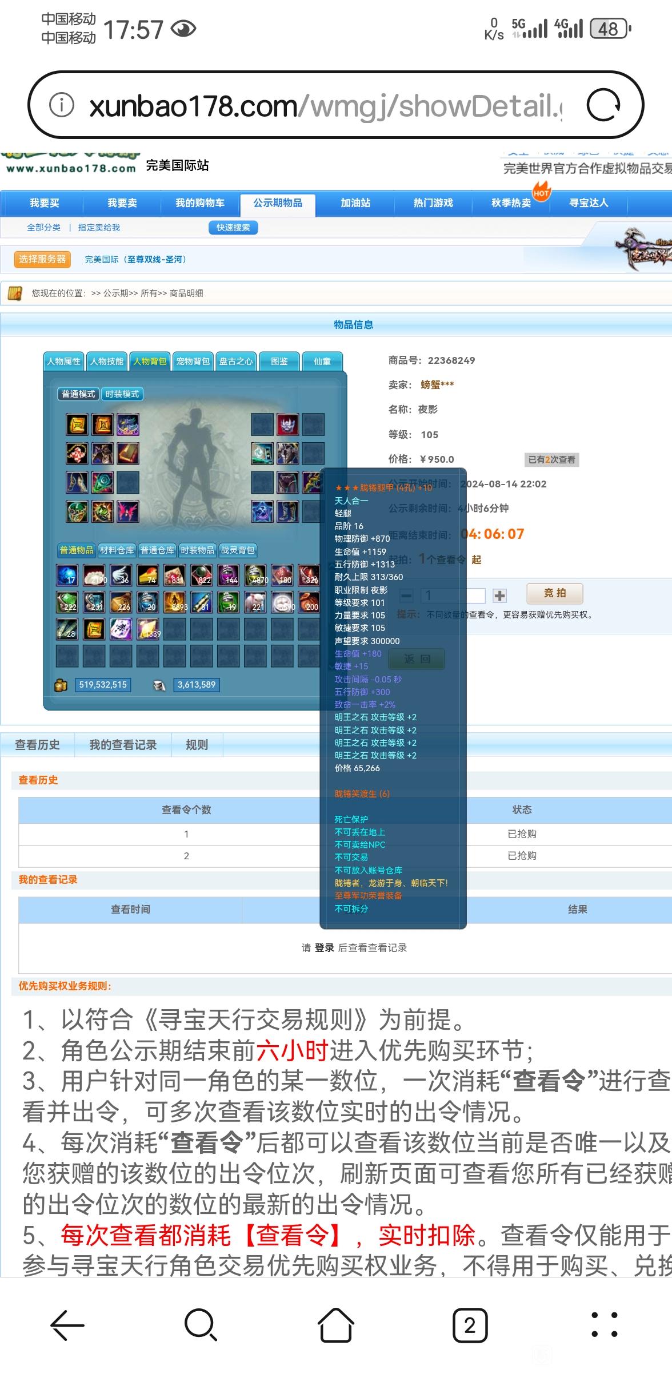The image size is (672, 1373).
Task: Select the cake slice item with count 74
Action: (147, 574)
